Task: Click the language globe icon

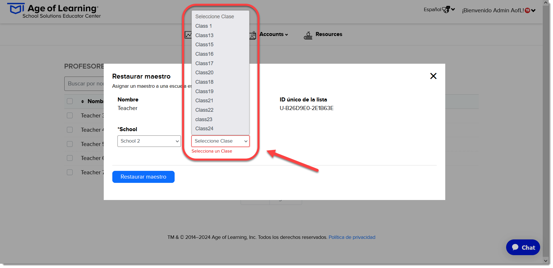Action: point(446,10)
